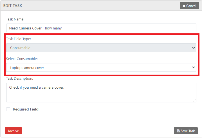Click the Select Consumable chevron arrow
This screenshot has height=138, width=202.
pyautogui.click(x=194, y=67)
